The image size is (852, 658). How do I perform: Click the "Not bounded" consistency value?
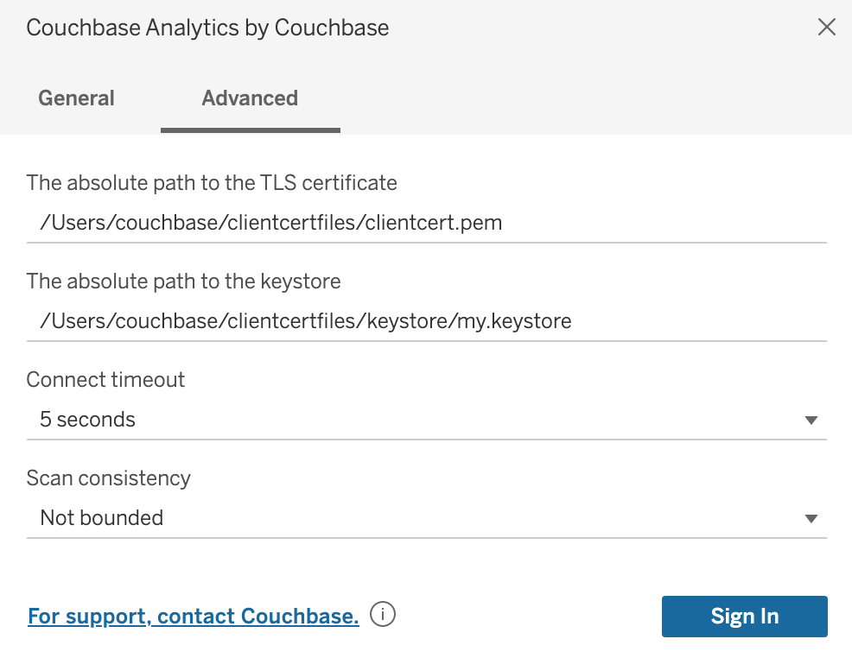102,518
